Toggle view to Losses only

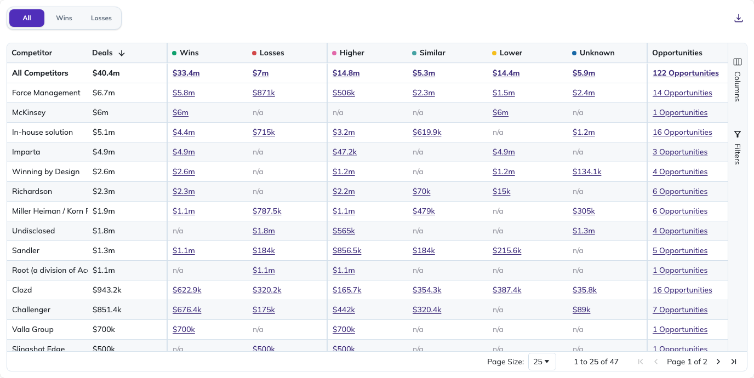click(101, 18)
